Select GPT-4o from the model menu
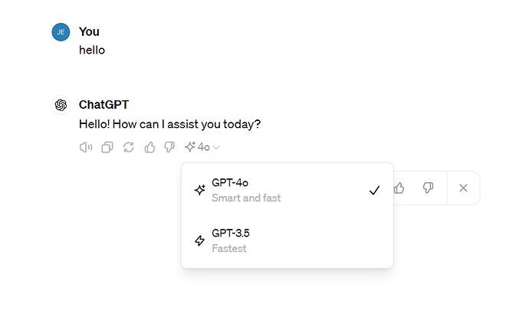The height and width of the screenshot is (327, 529). (x=287, y=190)
